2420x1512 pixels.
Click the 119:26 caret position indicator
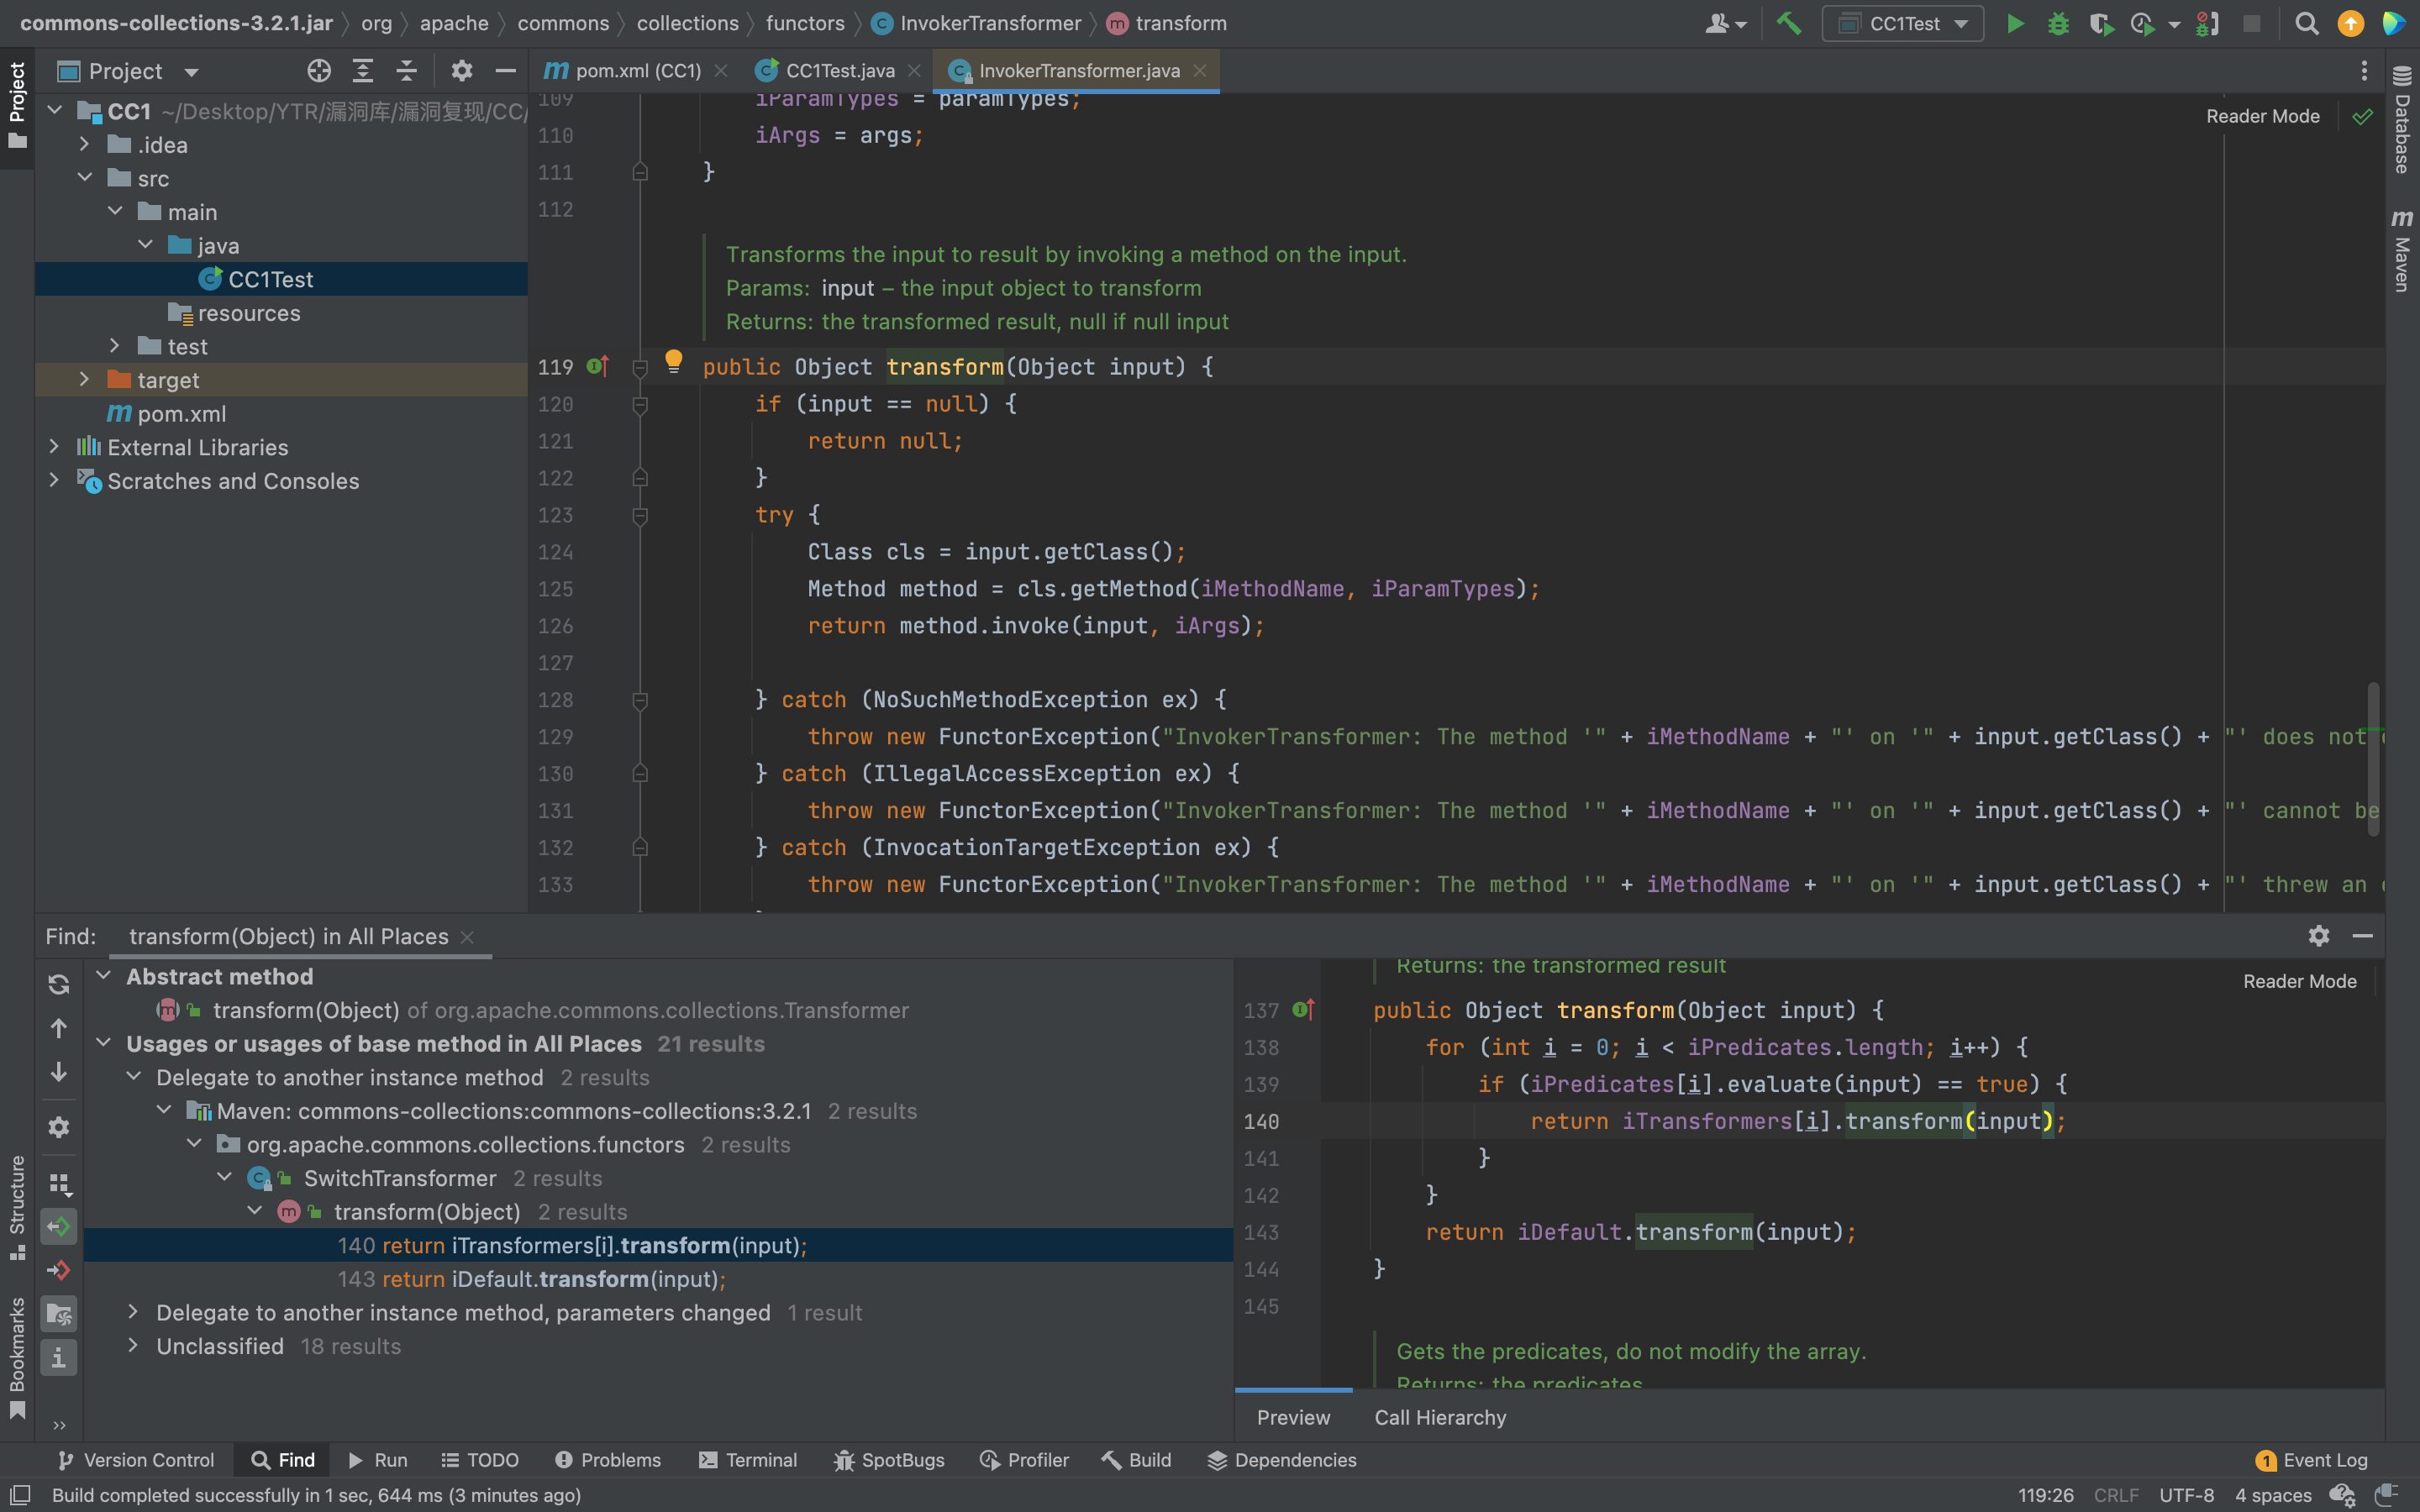click(x=2045, y=1495)
